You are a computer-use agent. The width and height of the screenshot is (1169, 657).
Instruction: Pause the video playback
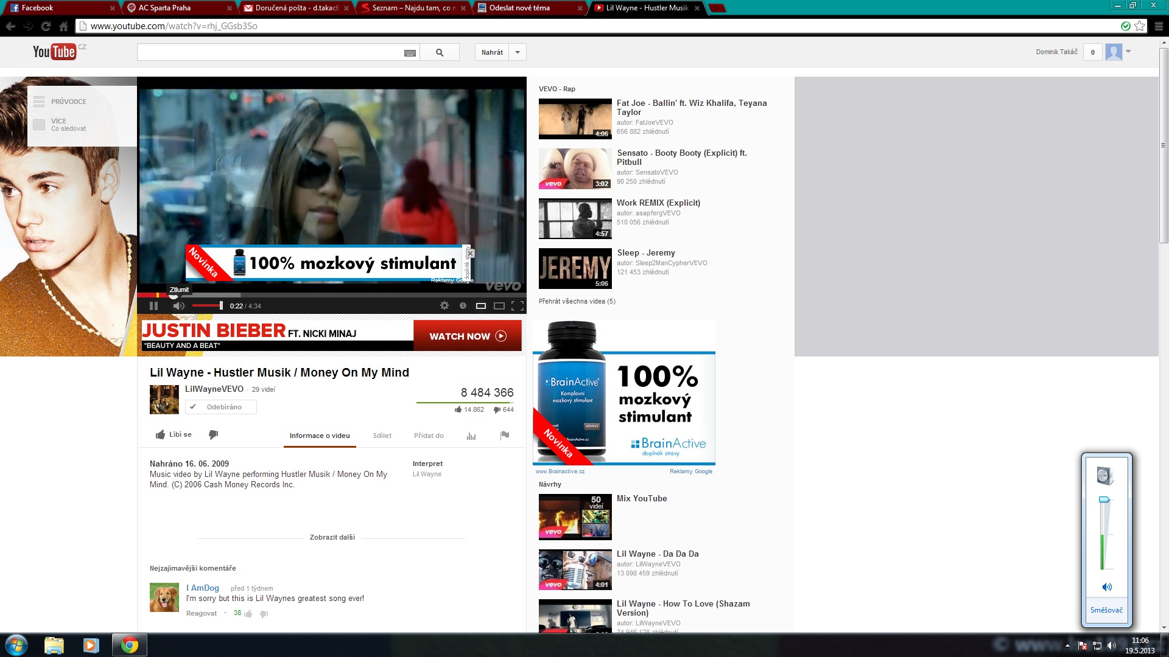(153, 306)
